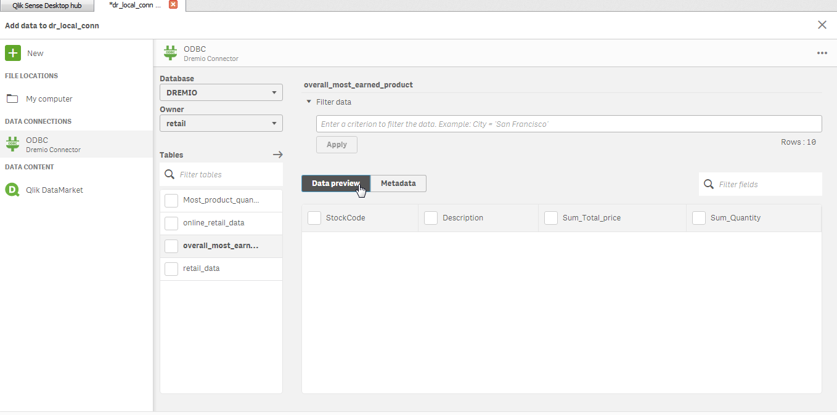Close the Add data dialog
This screenshot has width=837, height=415.
coord(822,25)
